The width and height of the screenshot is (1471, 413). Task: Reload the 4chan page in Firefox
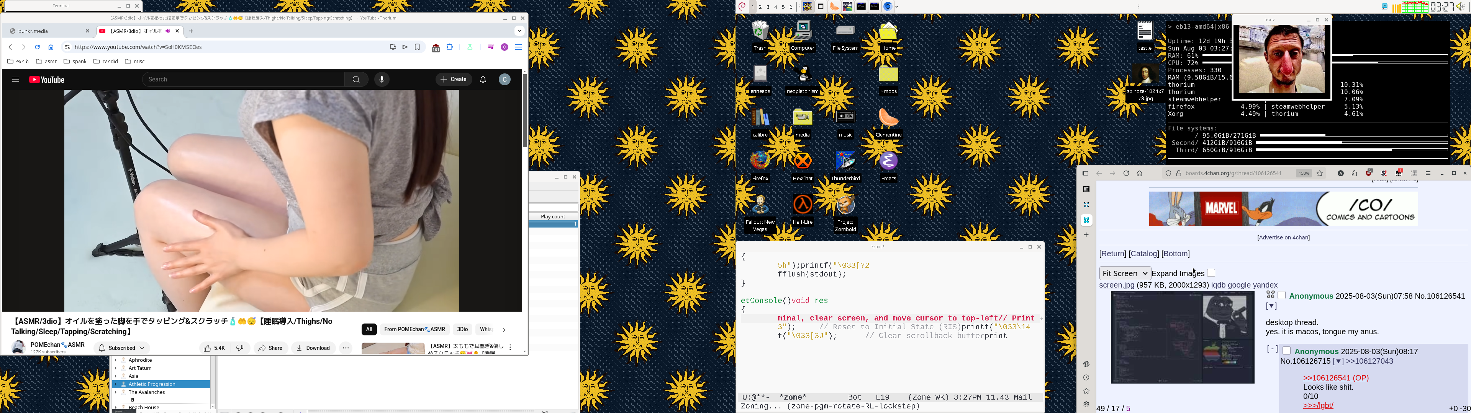click(x=1126, y=173)
